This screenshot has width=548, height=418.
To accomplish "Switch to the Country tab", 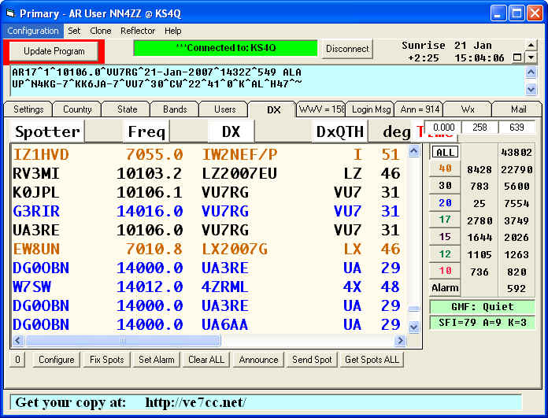I will (x=77, y=109).
